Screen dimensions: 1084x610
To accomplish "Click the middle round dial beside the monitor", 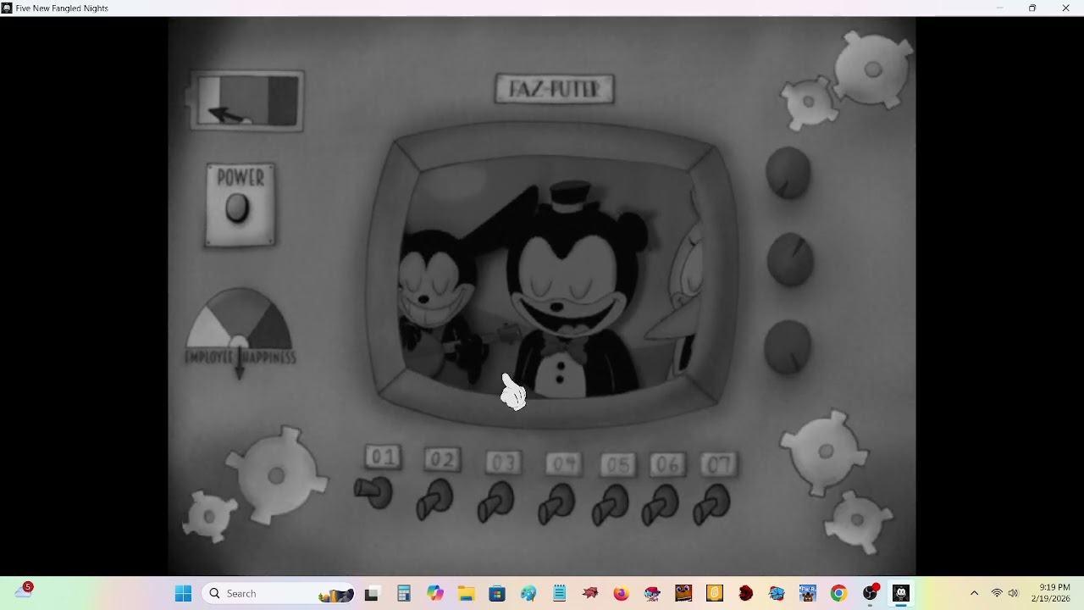I will 790,260.
